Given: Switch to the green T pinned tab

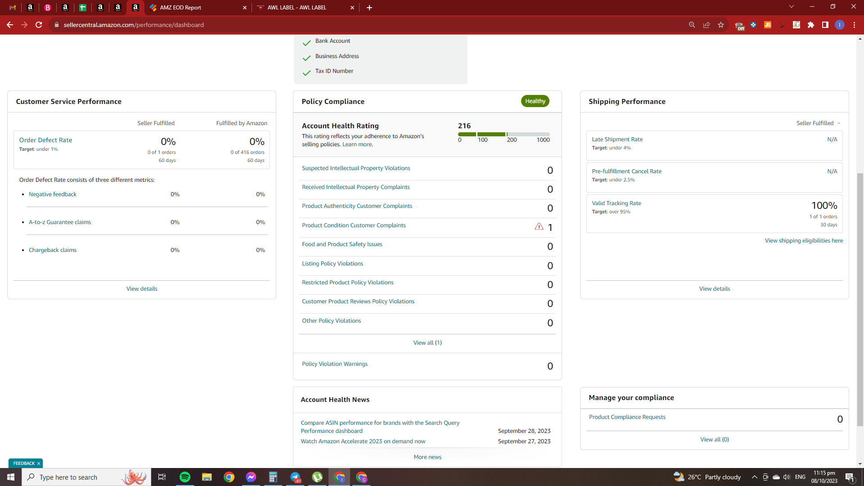Looking at the screenshot, I should 83,8.
